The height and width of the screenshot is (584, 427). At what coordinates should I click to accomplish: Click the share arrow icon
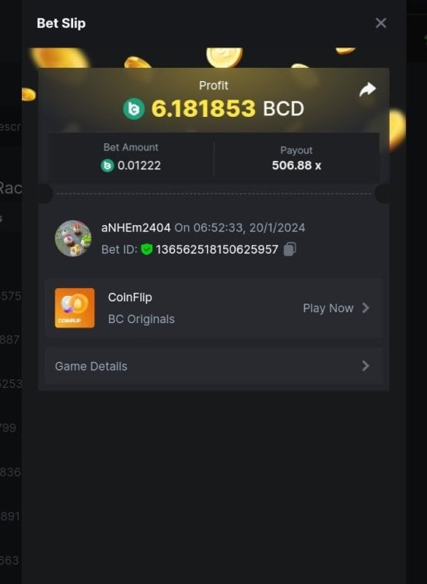(367, 90)
